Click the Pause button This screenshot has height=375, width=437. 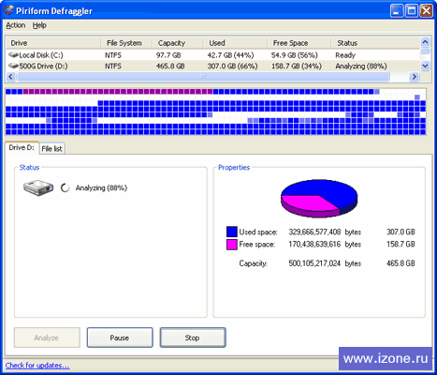(x=120, y=337)
